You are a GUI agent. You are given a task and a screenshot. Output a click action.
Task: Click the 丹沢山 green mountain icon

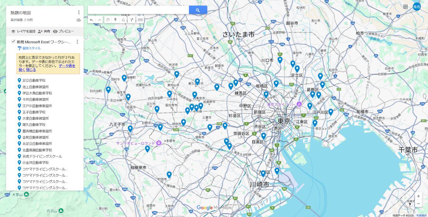click(61, 211)
